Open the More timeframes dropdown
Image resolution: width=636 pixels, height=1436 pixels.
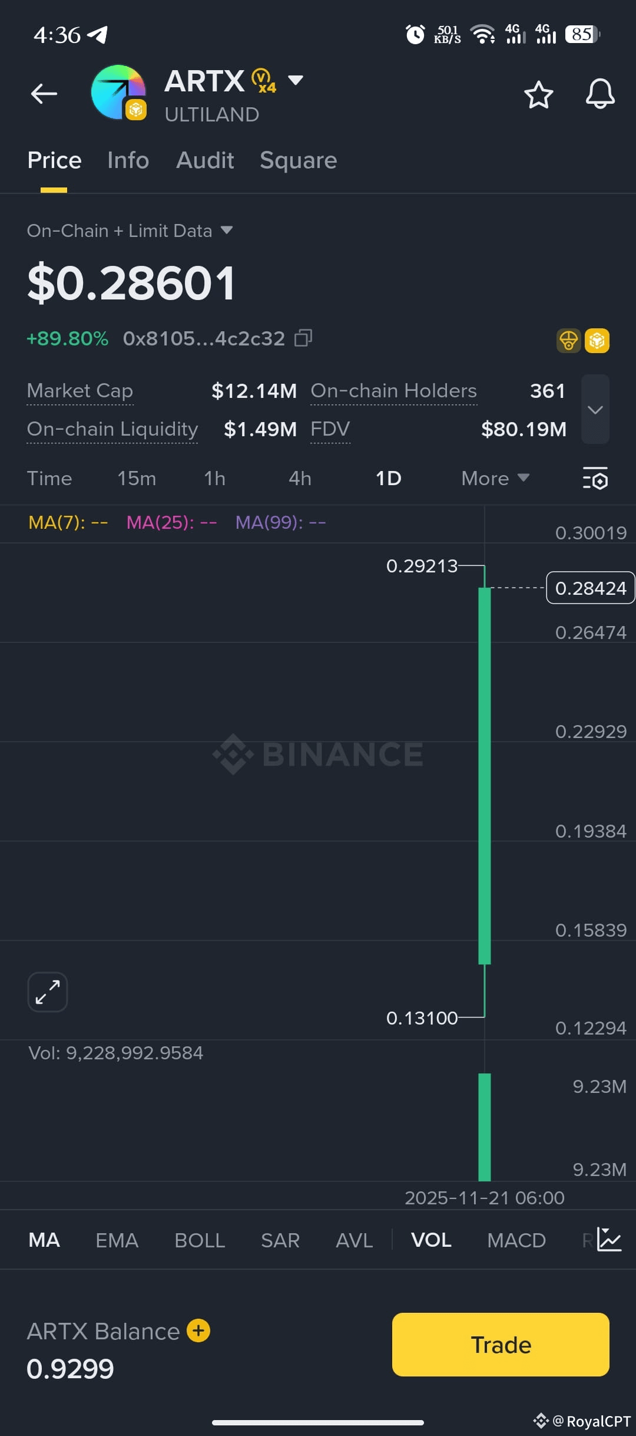click(x=495, y=478)
